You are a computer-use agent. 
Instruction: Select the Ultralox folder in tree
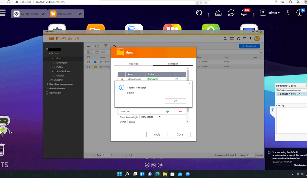pyautogui.click(x=60, y=76)
